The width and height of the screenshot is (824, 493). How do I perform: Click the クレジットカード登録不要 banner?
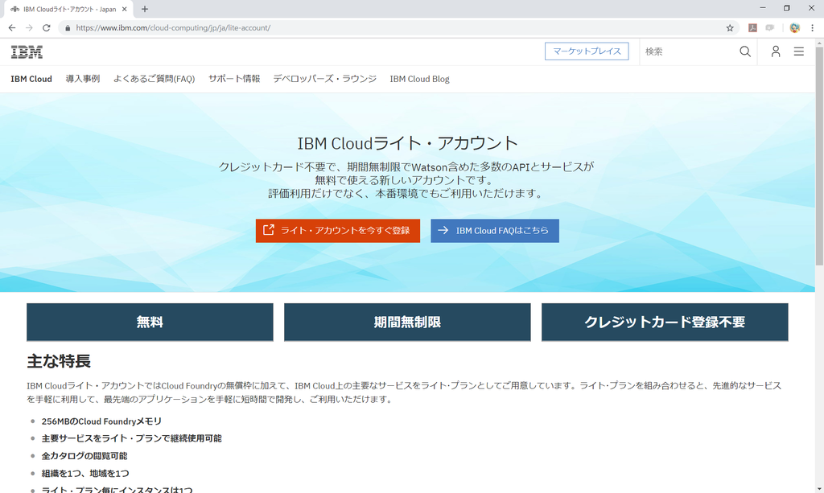[665, 322]
